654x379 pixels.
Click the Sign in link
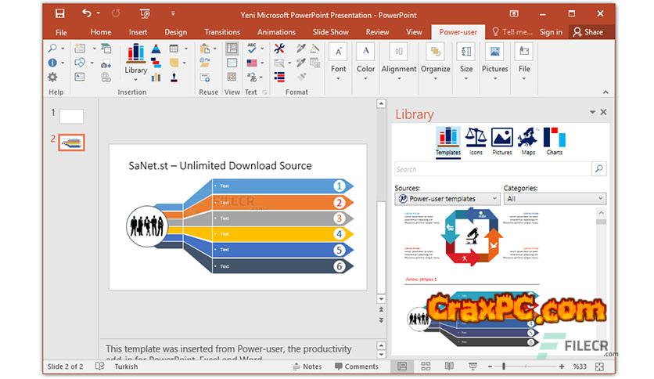click(551, 32)
